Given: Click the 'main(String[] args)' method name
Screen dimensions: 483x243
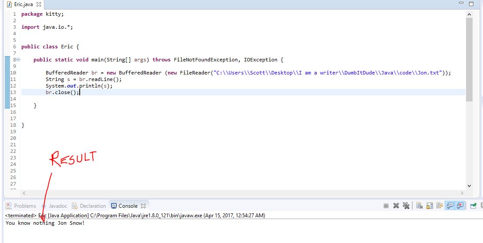Looking at the screenshot, I should (120, 59).
